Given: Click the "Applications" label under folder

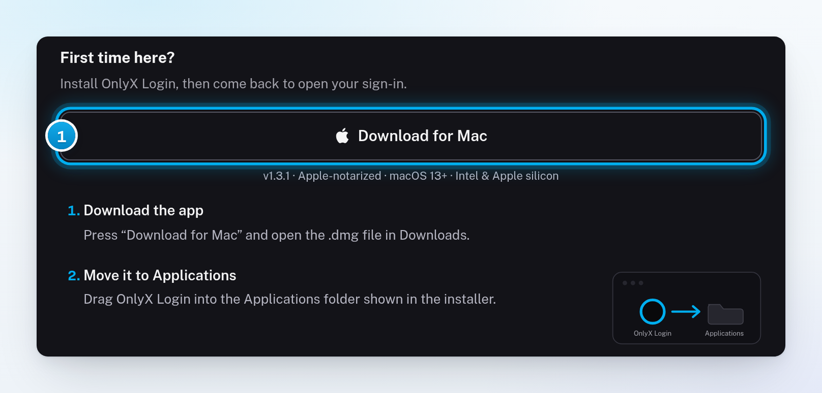Looking at the screenshot, I should coord(724,333).
